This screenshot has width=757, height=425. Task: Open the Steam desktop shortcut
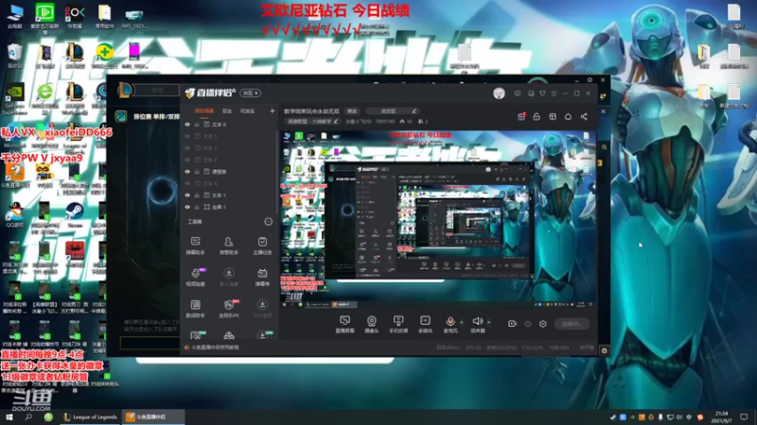click(x=75, y=213)
